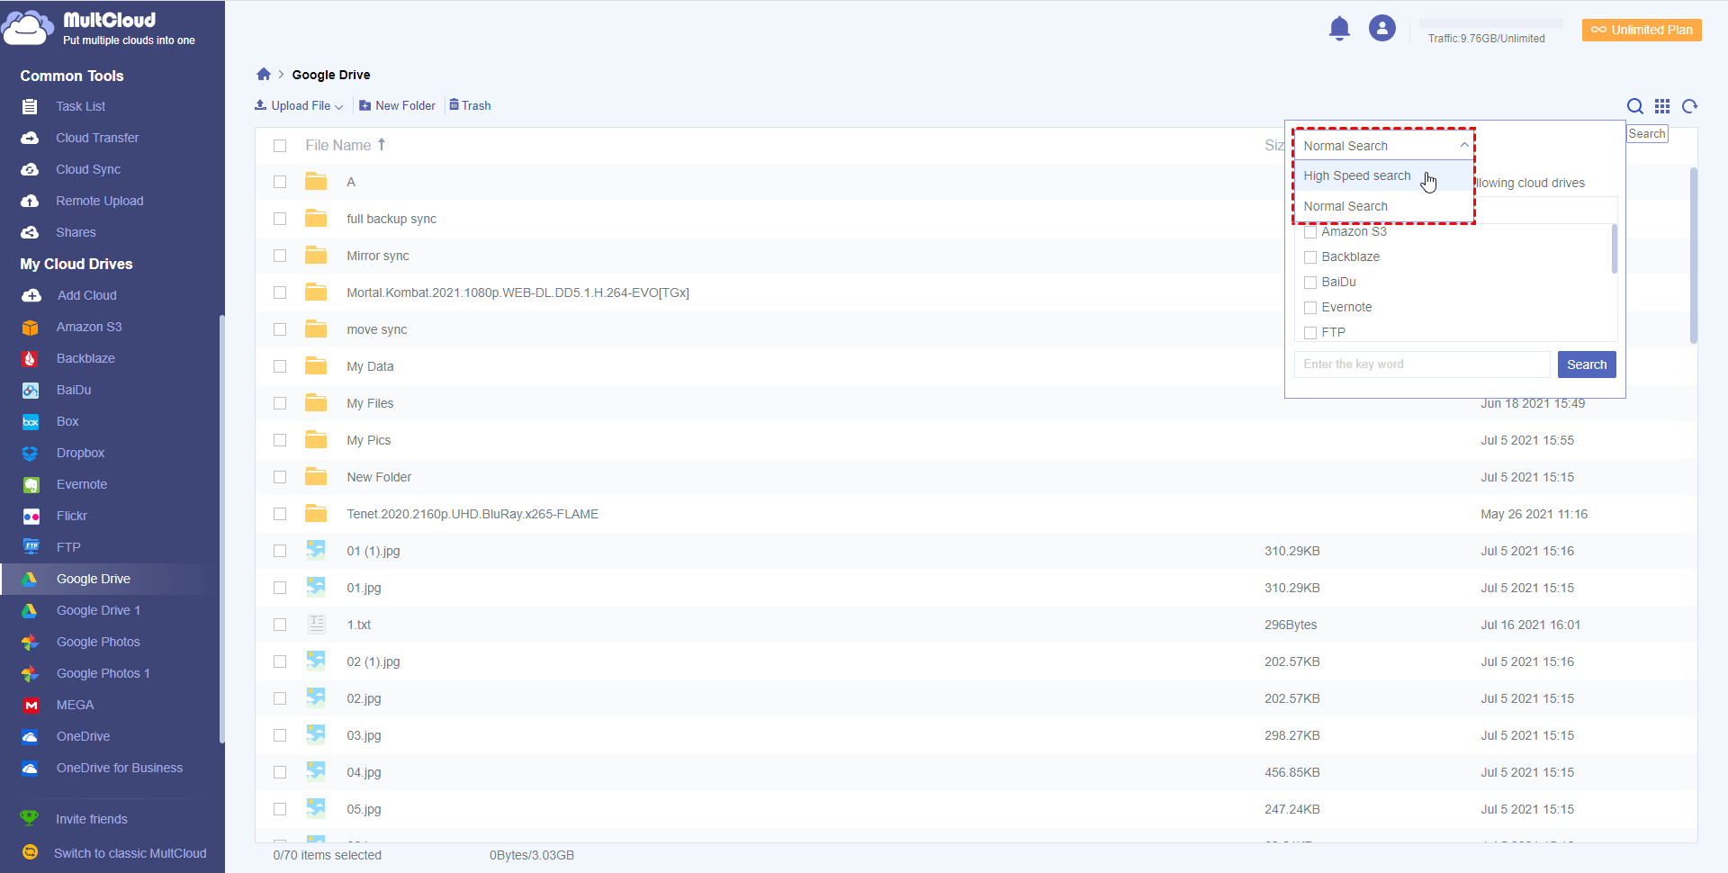Click Add Cloud in sidebar
This screenshot has width=1728, height=873.
pyautogui.click(x=86, y=295)
